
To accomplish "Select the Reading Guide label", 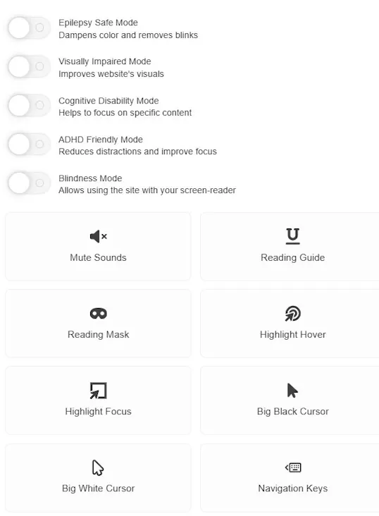I will point(292,257).
